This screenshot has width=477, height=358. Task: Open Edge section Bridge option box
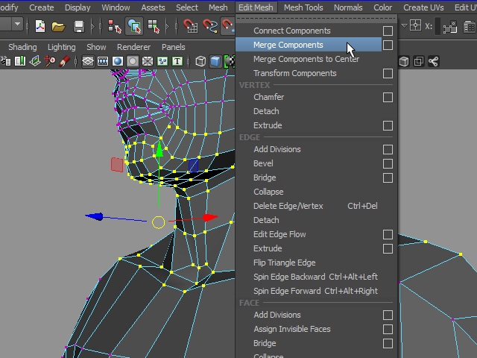point(388,178)
